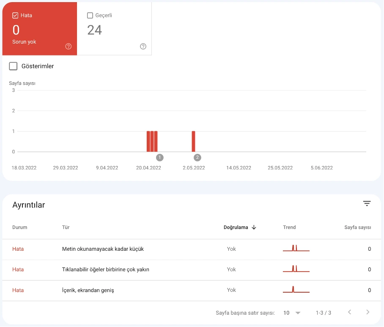384x327 pixels.
Task: Click Hata status in Tıklanabilir öğeler row
Action: click(18, 269)
